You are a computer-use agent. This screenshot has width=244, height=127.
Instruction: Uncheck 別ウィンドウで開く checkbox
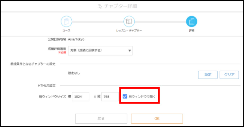tap(125, 96)
